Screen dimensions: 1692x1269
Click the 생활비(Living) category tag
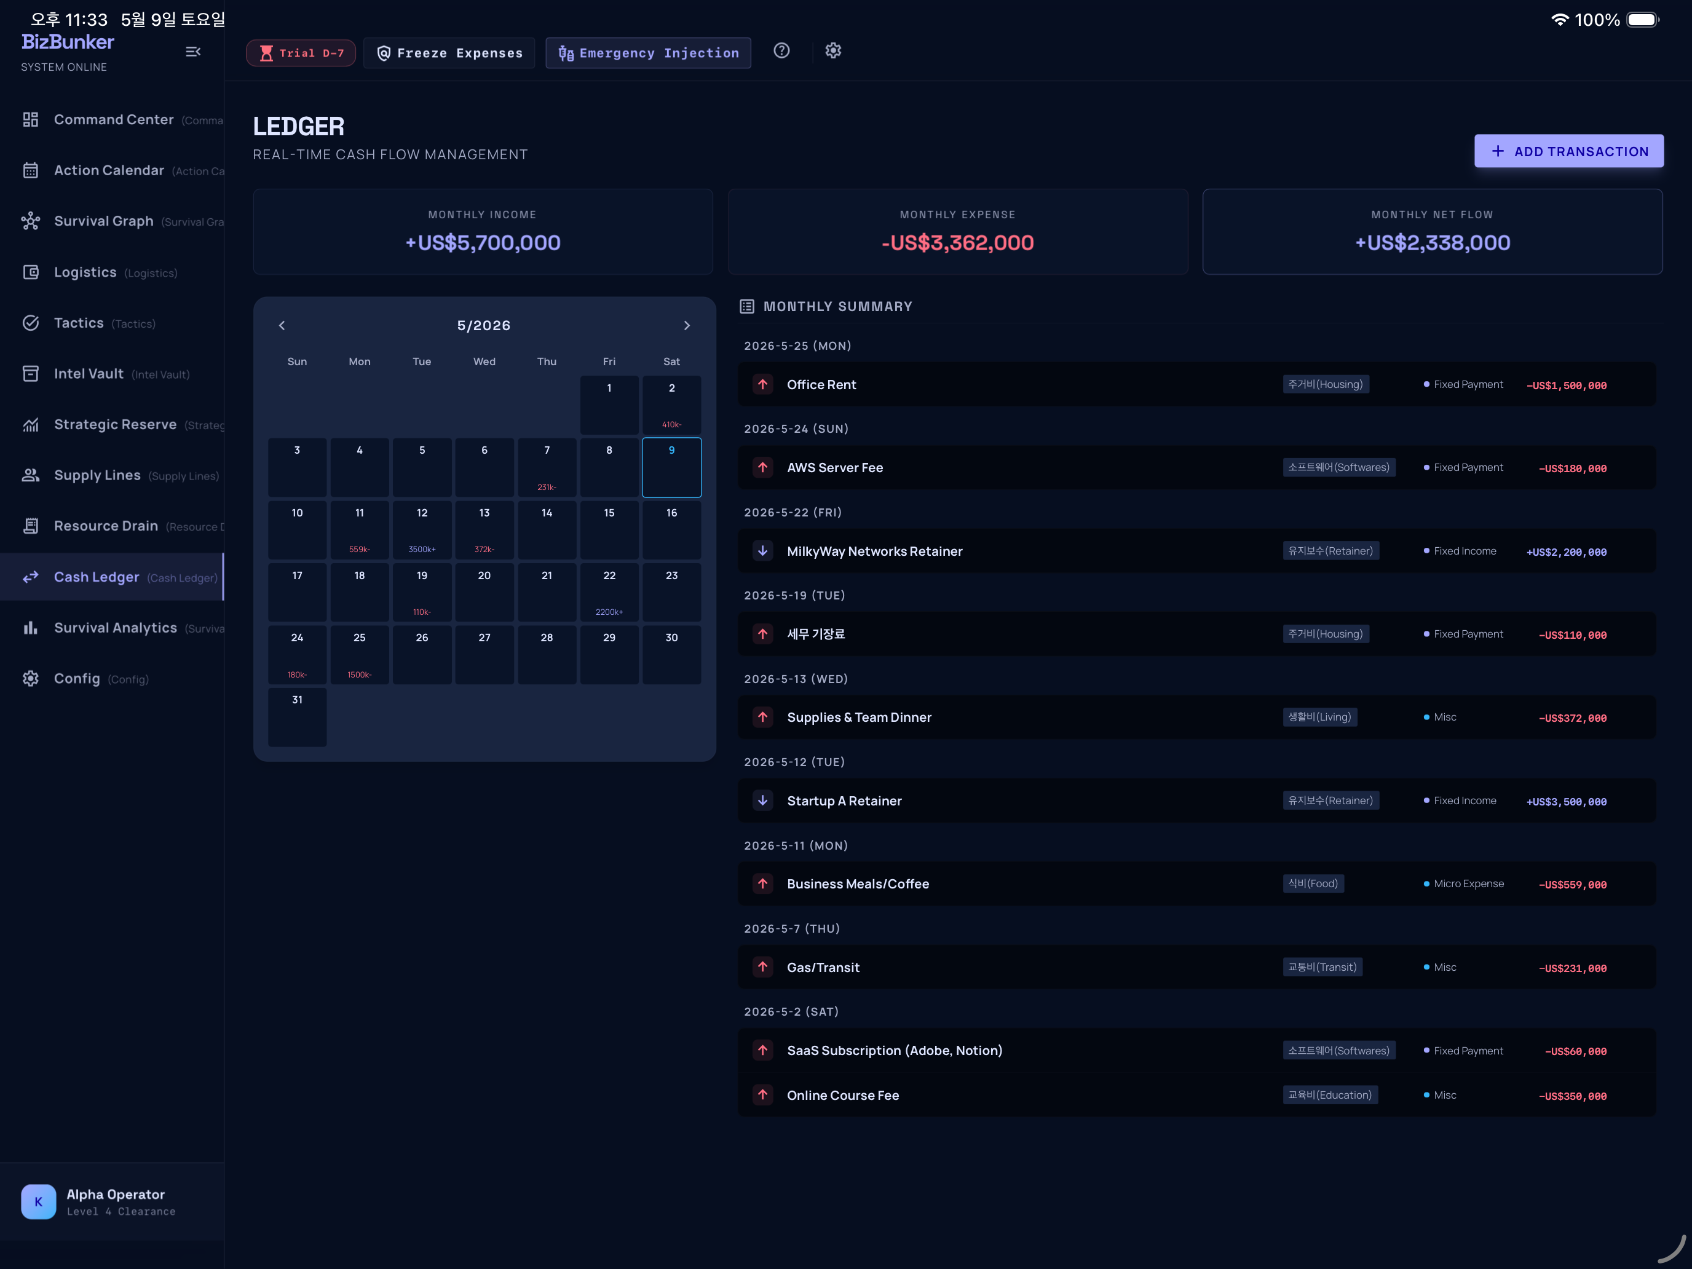(1319, 717)
